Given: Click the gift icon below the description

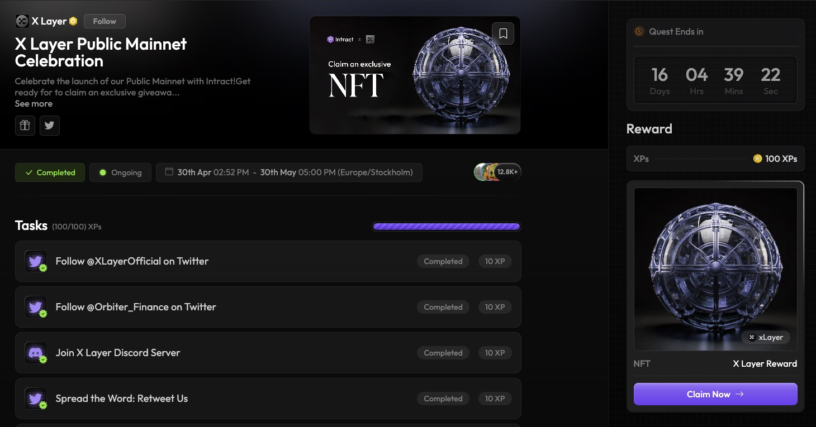Looking at the screenshot, I should pos(25,126).
